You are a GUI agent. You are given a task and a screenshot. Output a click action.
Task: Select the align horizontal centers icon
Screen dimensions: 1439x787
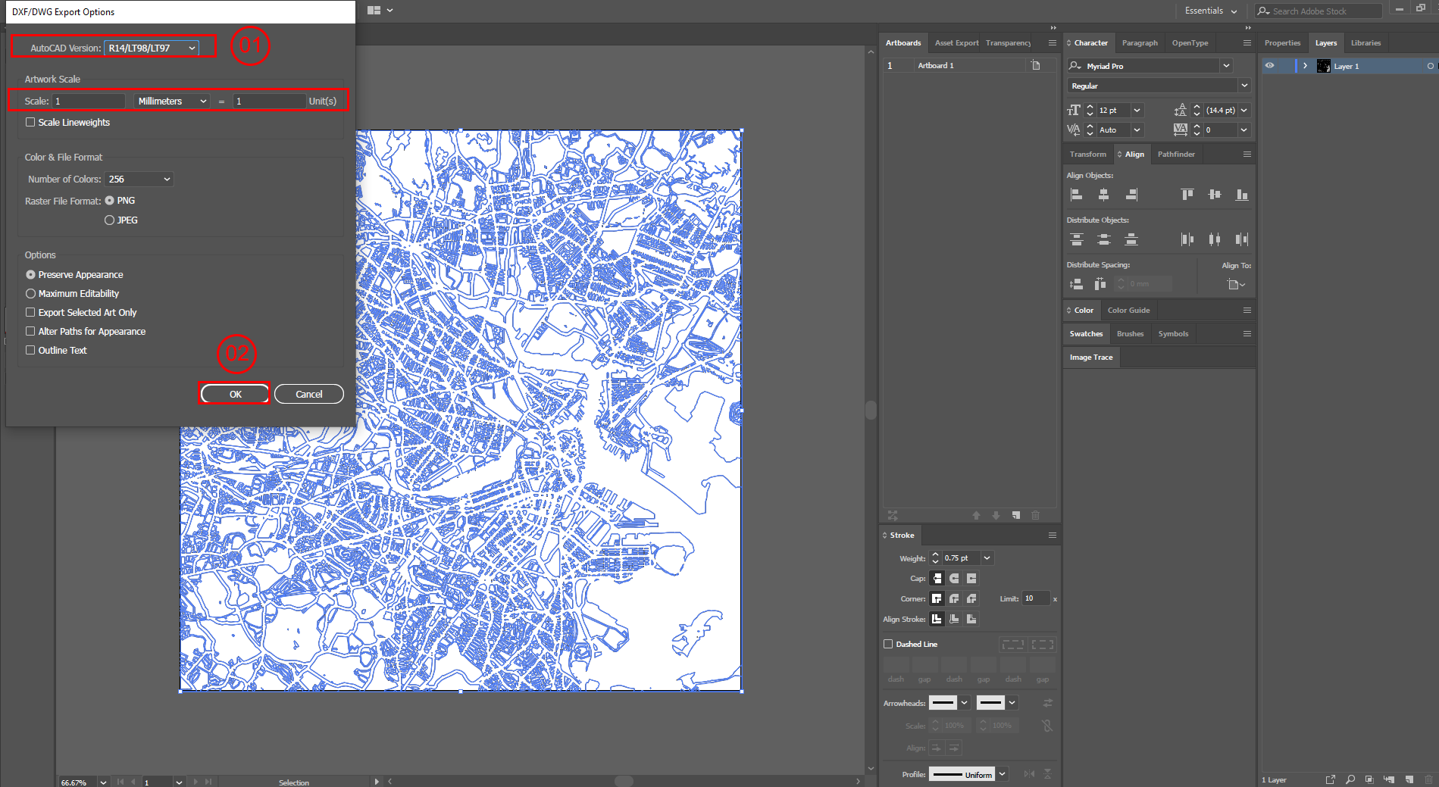pyautogui.click(x=1104, y=194)
